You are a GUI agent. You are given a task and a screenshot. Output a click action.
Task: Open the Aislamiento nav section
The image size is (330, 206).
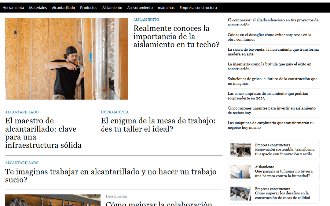pyautogui.click(x=112, y=8)
